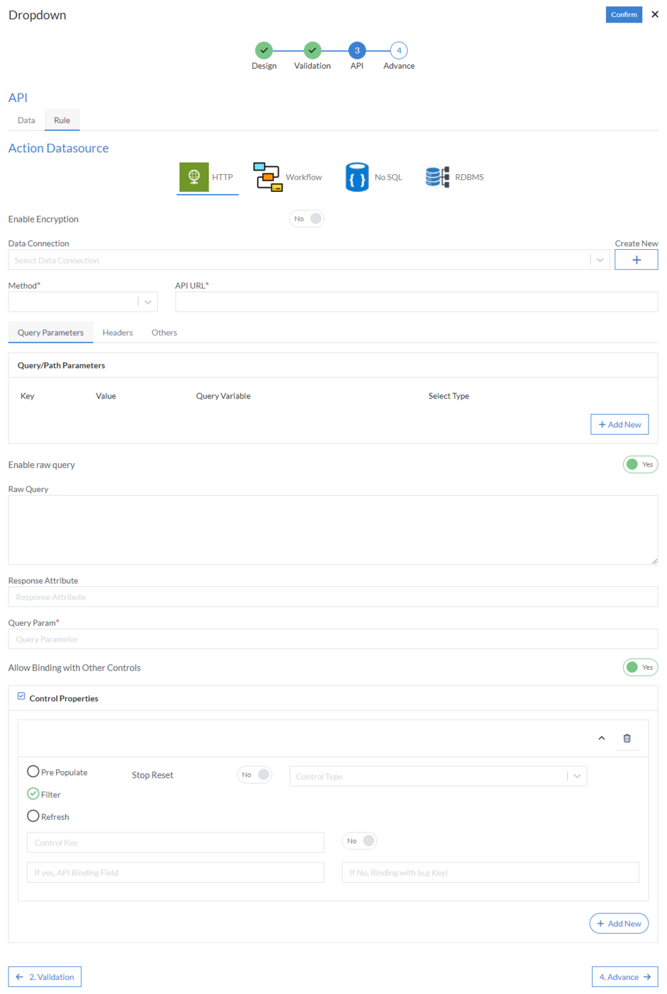Click the Query Param input field
This screenshot has width=667, height=994.
pyautogui.click(x=333, y=639)
